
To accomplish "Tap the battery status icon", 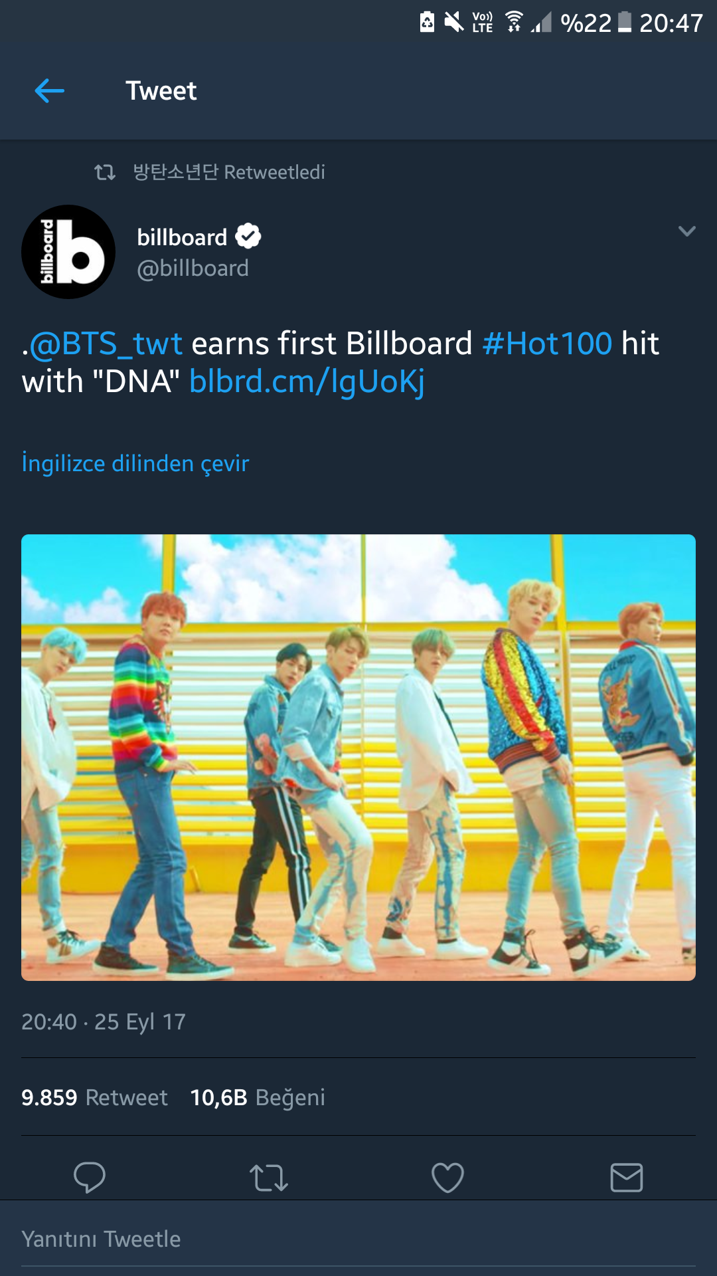I will click(624, 22).
